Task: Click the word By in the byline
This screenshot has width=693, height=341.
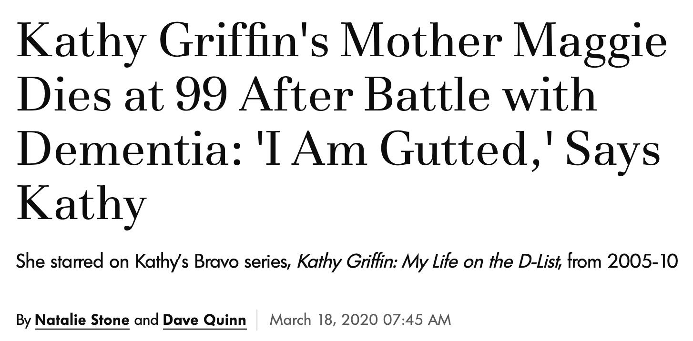Action: click(x=24, y=320)
